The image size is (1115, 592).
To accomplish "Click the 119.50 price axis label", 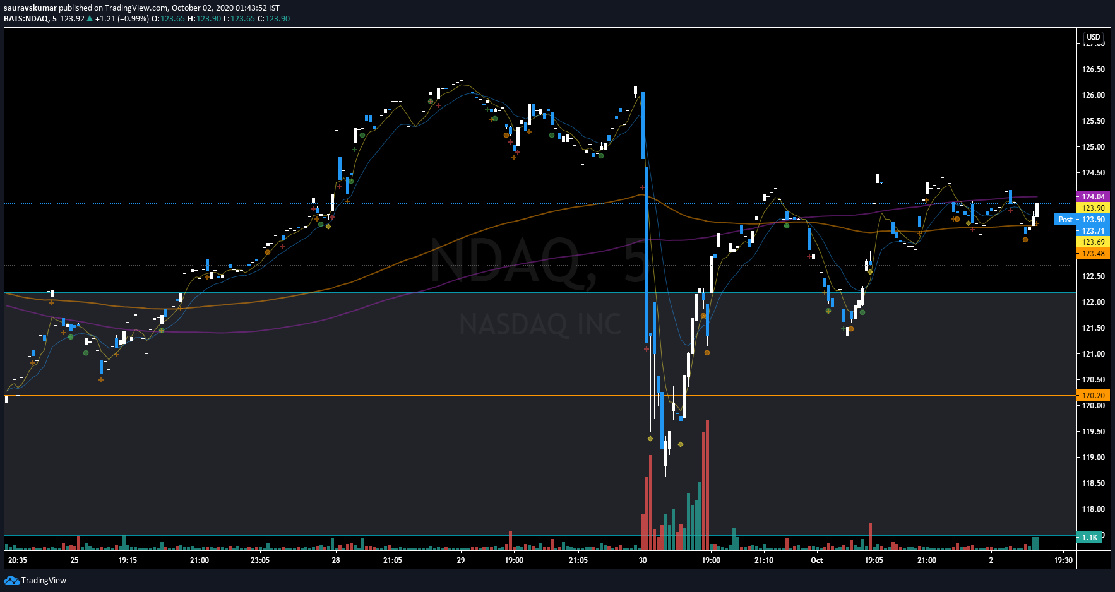I will coord(1094,432).
